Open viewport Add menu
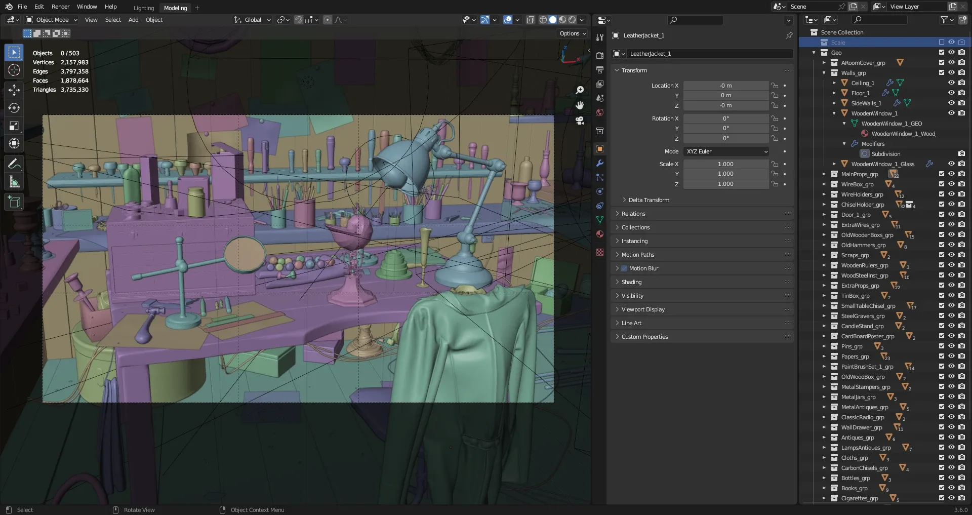 coord(133,20)
